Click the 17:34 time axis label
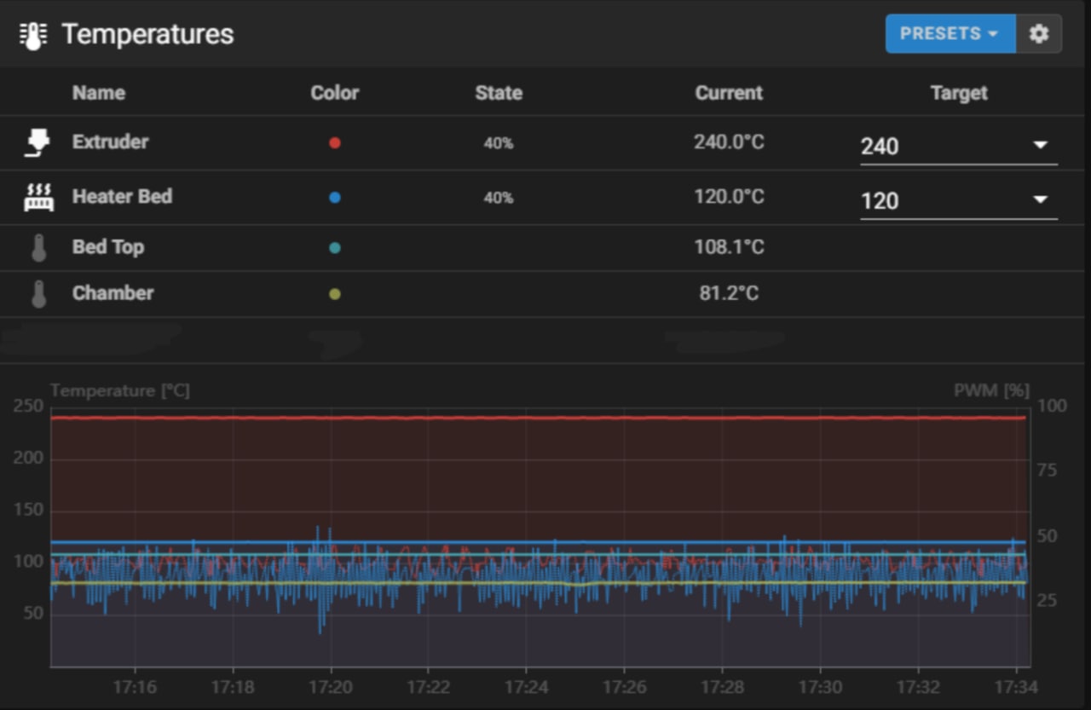 [x=1017, y=686]
